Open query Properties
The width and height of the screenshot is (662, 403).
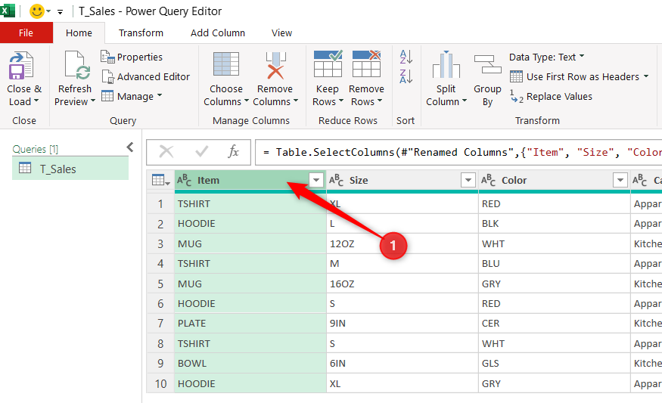(132, 57)
